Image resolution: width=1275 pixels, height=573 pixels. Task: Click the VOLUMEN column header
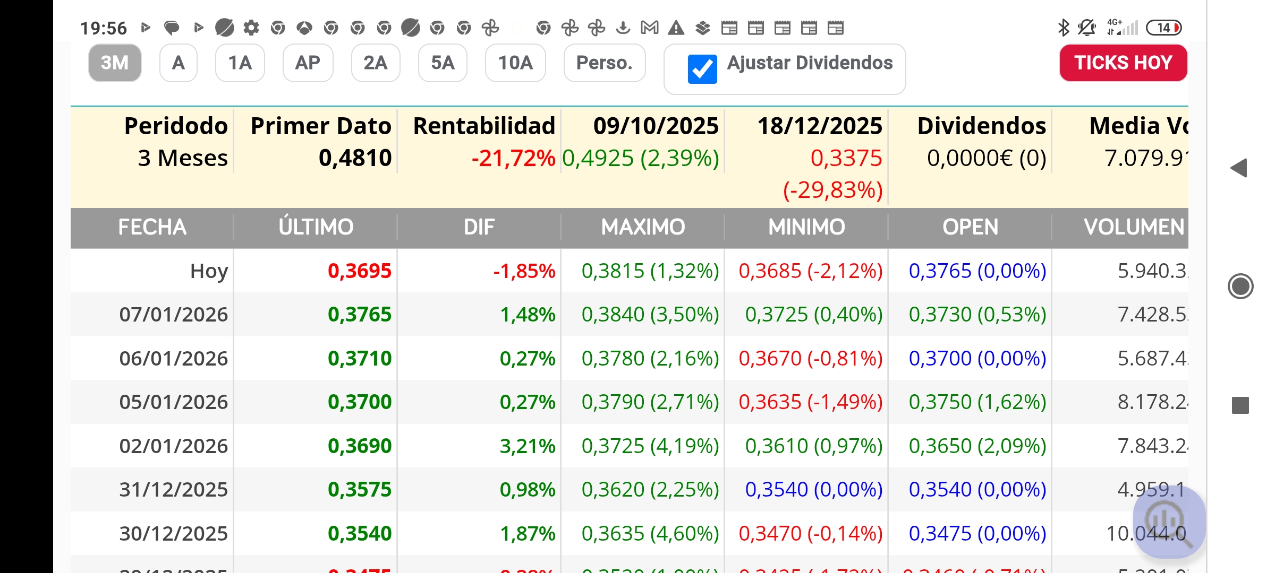pyautogui.click(x=1134, y=227)
